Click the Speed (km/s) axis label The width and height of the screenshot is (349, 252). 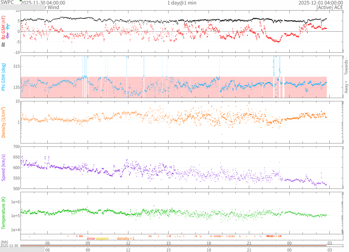[x=4, y=167]
